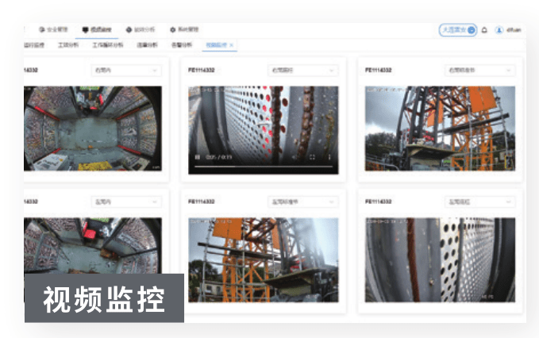Click the user avatar icon beside dihuan
This screenshot has height=338, width=539.
click(x=499, y=30)
